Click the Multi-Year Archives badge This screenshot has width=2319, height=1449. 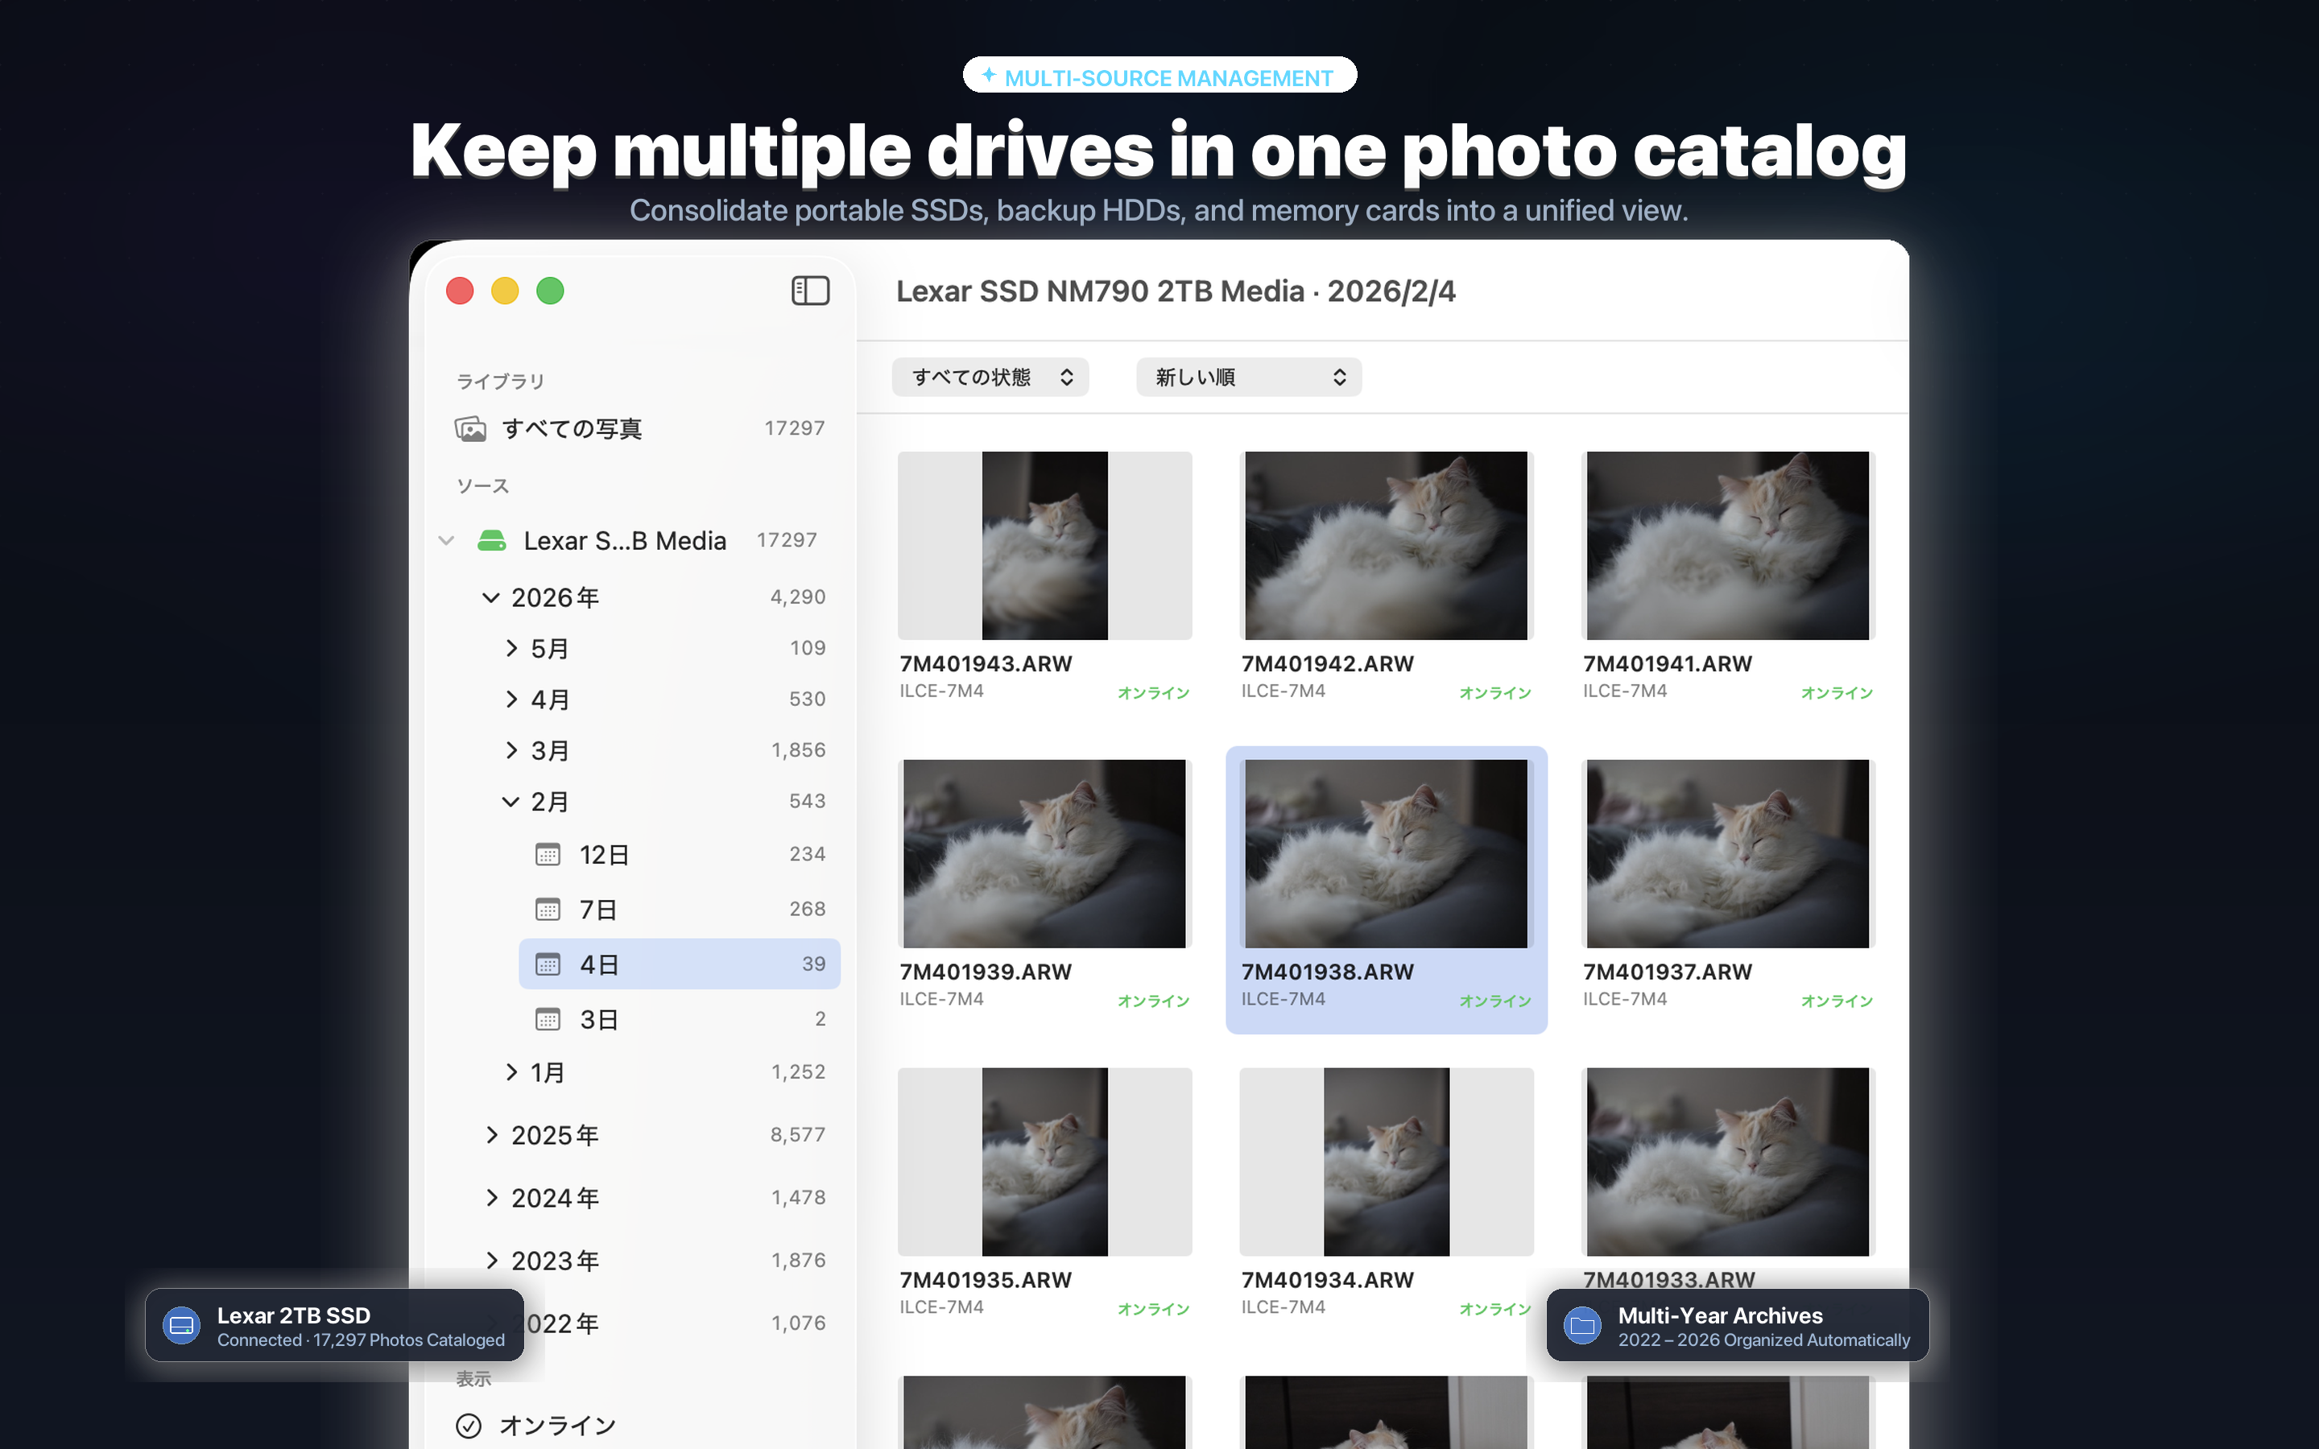[1738, 1325]
